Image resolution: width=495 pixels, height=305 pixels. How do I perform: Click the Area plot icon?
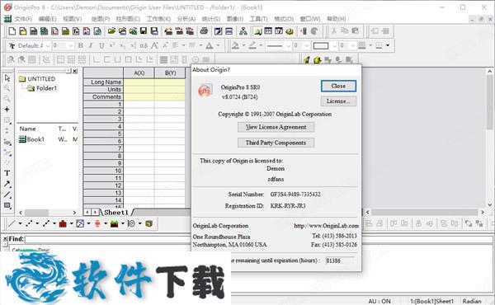[115, 224]
